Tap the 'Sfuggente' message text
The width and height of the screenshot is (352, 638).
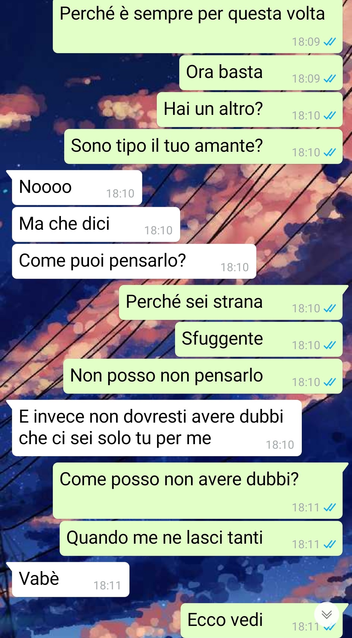pyautogui.click(x=222, y=339)
